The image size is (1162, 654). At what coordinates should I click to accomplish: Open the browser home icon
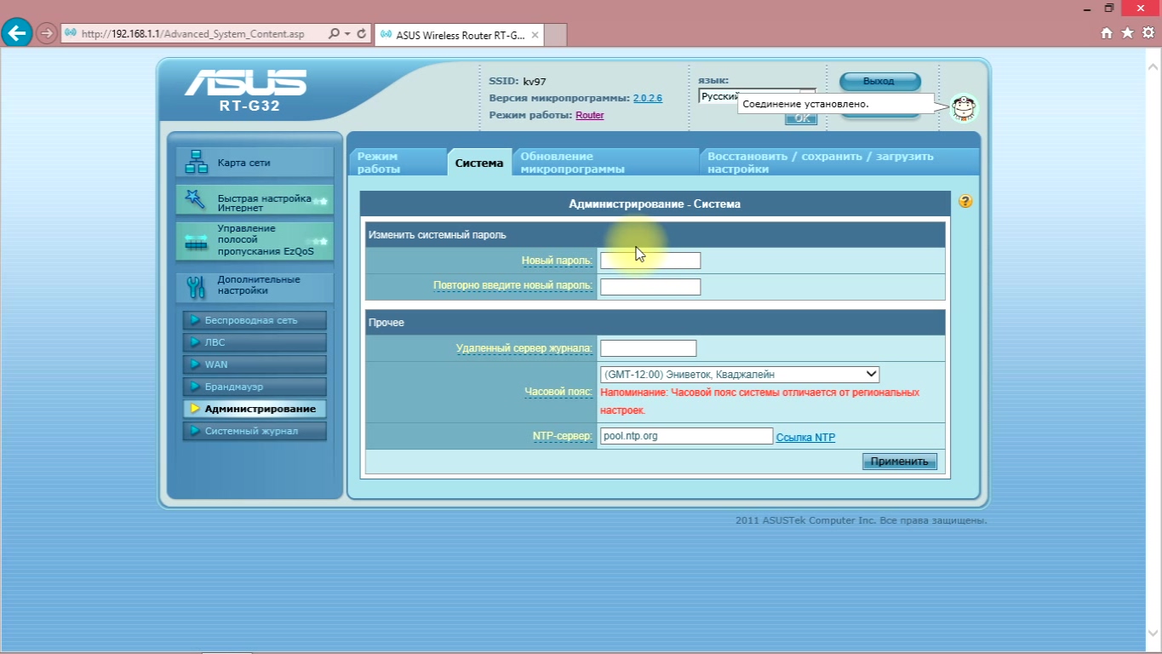tap(1107, 33)
